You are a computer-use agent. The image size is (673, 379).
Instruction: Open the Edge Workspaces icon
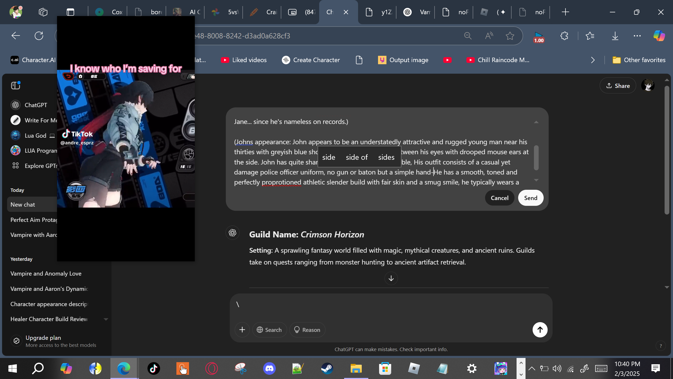point(43,12)
